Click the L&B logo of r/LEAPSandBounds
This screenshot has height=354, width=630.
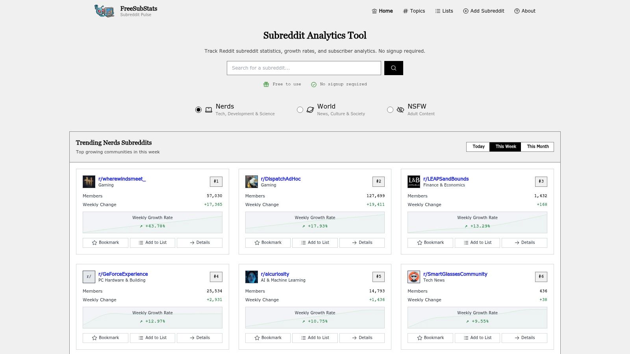pos(414,182)
